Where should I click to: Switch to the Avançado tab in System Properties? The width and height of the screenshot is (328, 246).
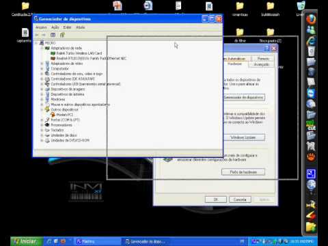pos(261,64)
